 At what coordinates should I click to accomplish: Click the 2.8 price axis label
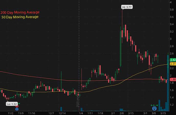[172, 46]
